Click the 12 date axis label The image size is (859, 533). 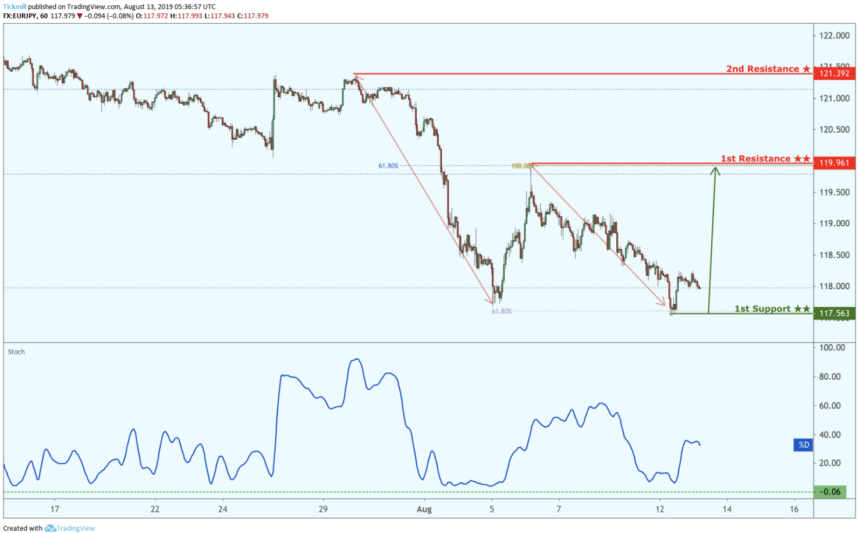[x=659, y=509]
